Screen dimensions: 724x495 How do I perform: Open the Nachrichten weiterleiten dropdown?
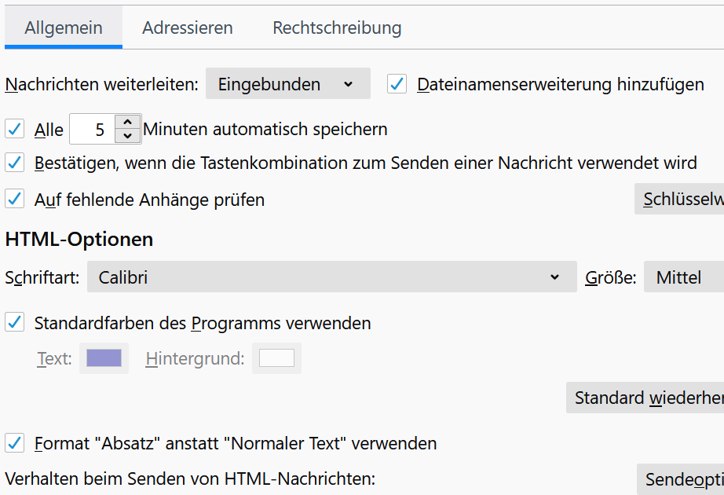point(287,84)
